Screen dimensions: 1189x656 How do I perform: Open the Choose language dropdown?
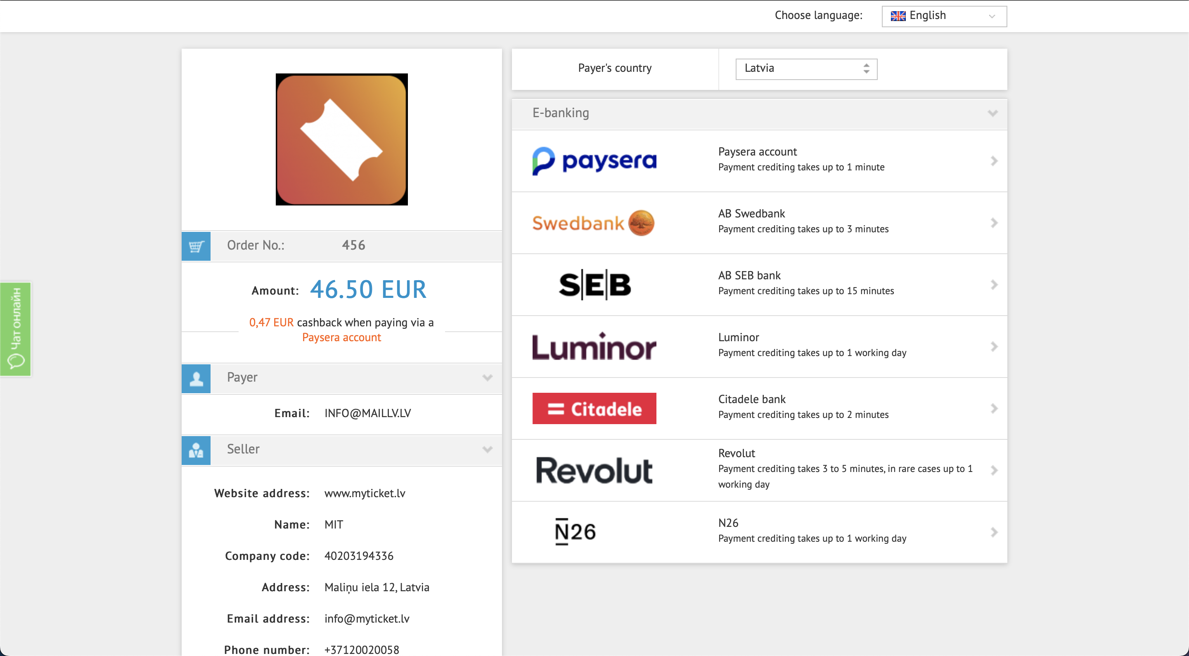tap(944, 16)
